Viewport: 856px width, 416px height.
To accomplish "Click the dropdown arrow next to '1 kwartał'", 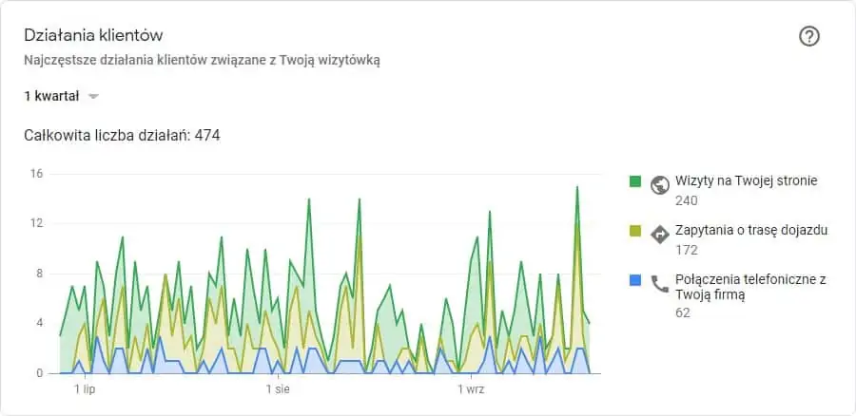I will point(93,97).
